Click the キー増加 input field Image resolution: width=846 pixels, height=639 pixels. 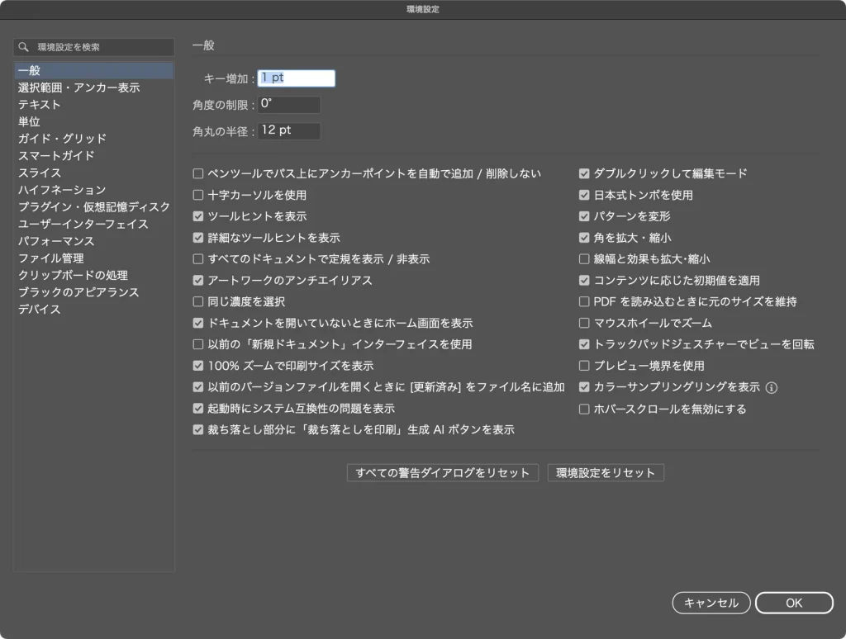[x=297, y=78]
